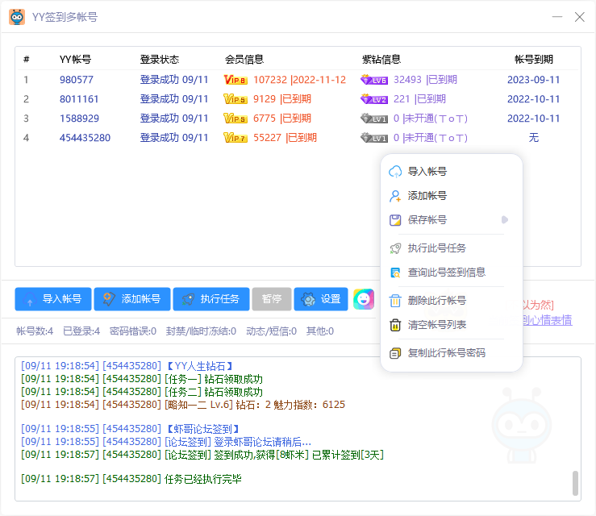Click the gray LV1 diamond badge for account 1588929

pyautogui.click(x=374, y=119)
